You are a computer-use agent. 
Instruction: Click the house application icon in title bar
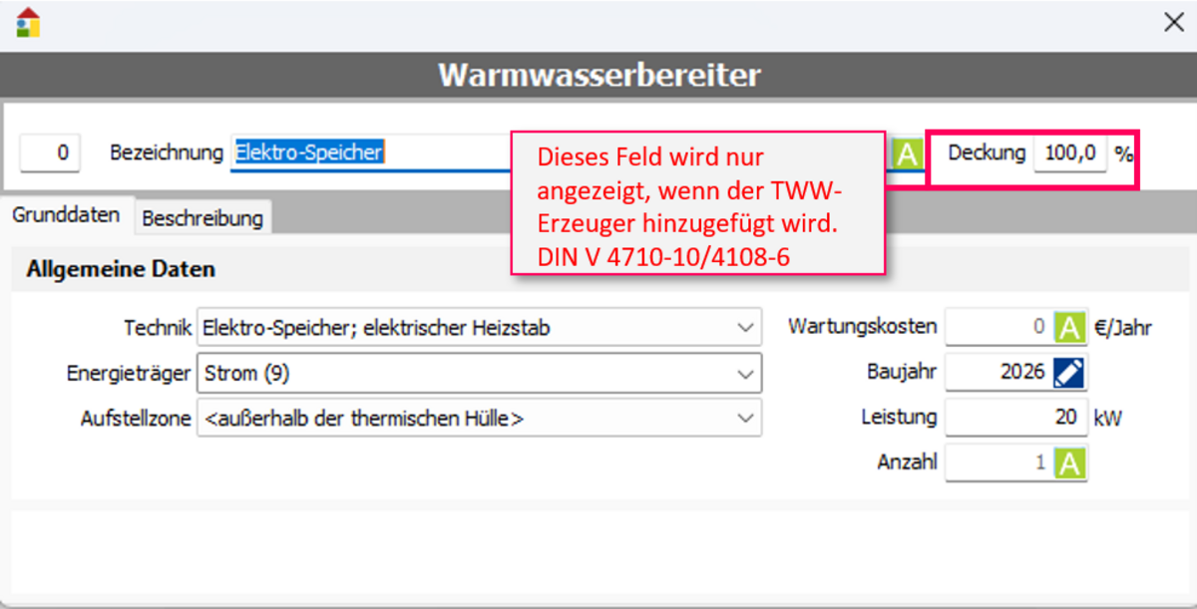(28, 22)
